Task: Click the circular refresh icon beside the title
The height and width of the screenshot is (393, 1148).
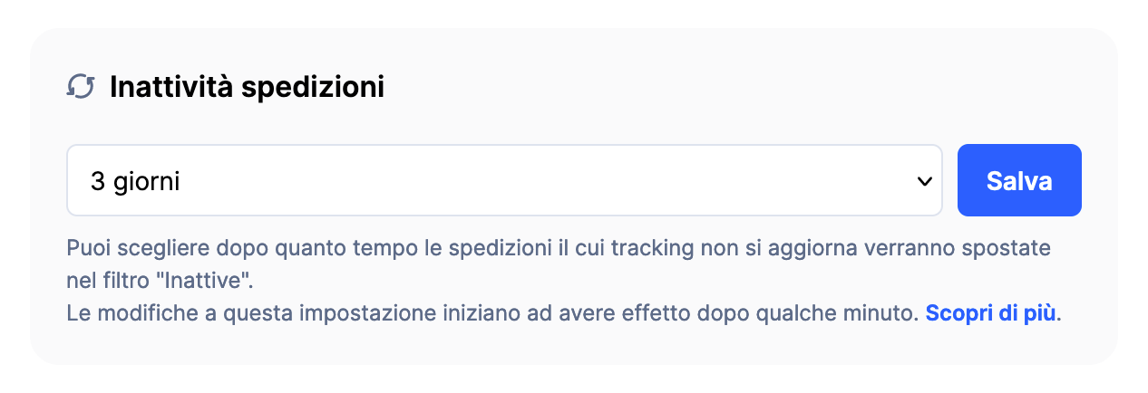Action: point(82,88)
